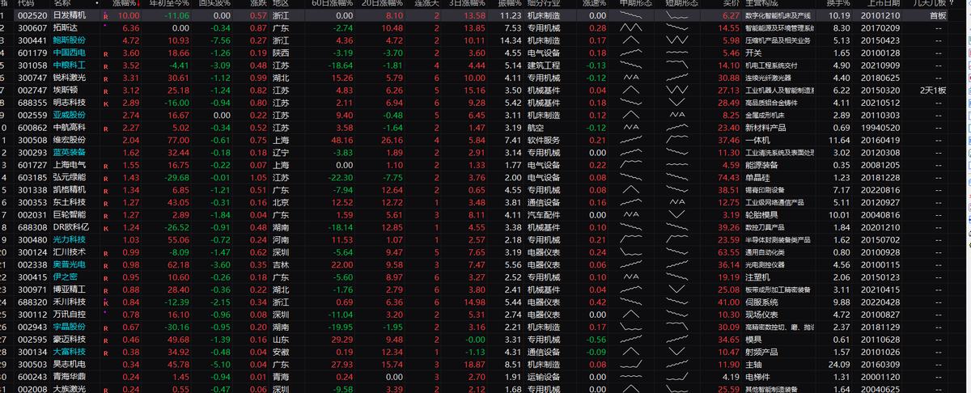Click the K marker beside DR欧科亿
Screen dimensions: 971x393
(x=105, y=227)
